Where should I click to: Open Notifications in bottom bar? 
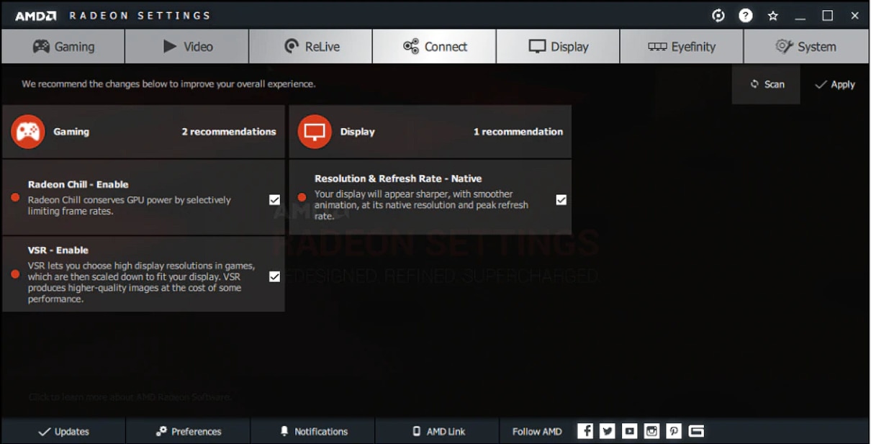pos(313,431)
